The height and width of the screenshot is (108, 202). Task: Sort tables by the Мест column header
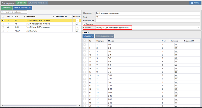pyautogui.click(x=164, y=41)
